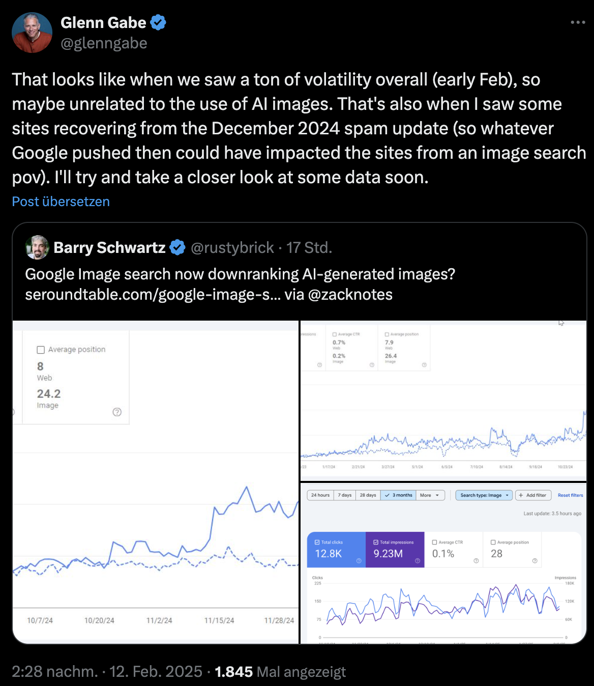Click Glenn Gabe's blue verified badge
594x686 pixels.
pyautogui.click(x=159, y=22)
